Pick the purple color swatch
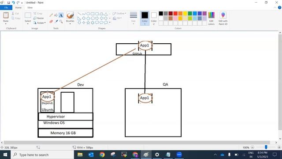This screenshot has width=282, height=159. (204, 13)
